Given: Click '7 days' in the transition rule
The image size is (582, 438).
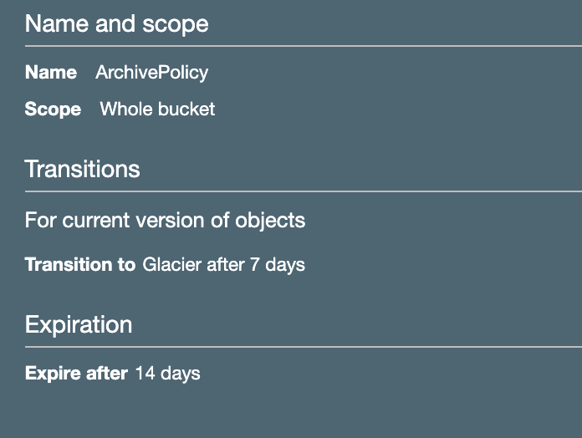Looking at the screenshot, I should (x=278, y=265).
